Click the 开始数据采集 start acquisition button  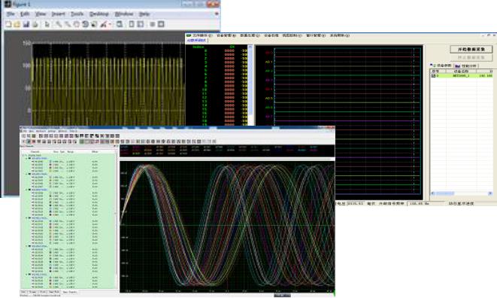coord(471,49)
